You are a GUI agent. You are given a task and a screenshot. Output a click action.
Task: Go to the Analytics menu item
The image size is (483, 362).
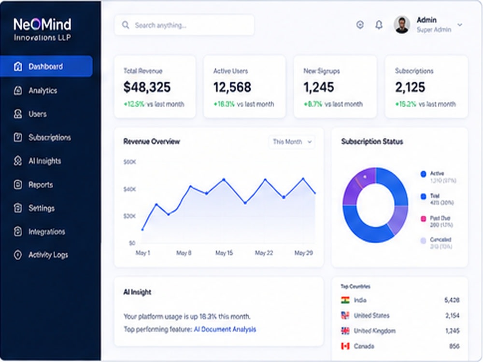click(x=43, y=91)
